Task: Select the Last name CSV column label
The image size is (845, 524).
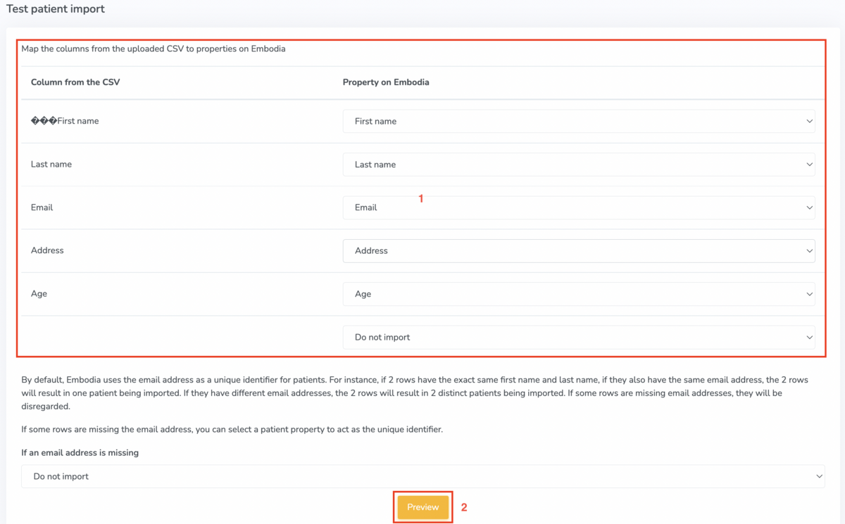Action: point(51,165)
